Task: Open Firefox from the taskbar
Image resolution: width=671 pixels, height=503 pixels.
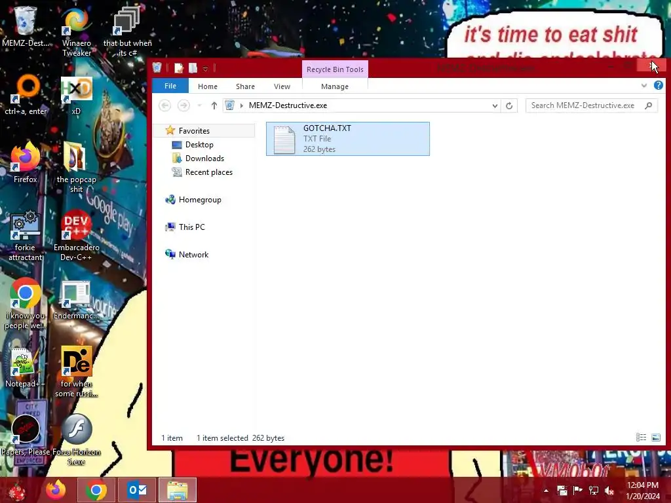Action: [56, 490]
